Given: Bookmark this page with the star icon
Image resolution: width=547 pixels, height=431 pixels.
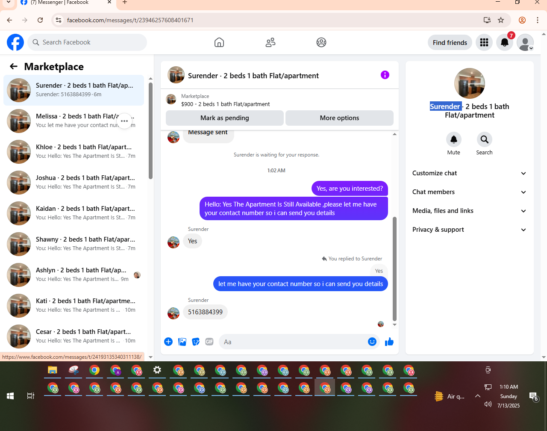Looking at the screenshot, I should click(x=501, y=20).
